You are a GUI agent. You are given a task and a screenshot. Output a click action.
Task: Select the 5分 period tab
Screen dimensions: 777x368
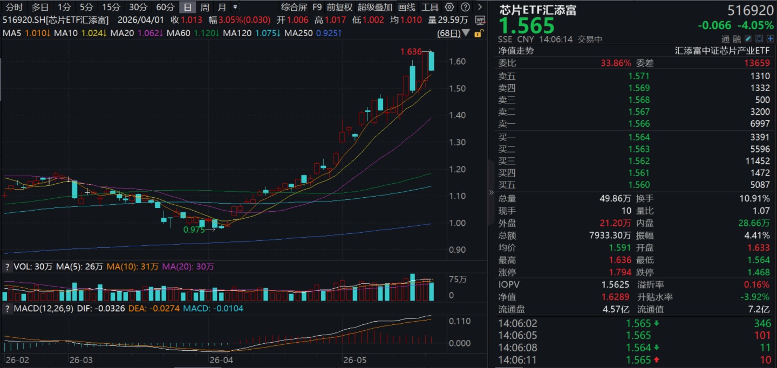pos(86,8)
